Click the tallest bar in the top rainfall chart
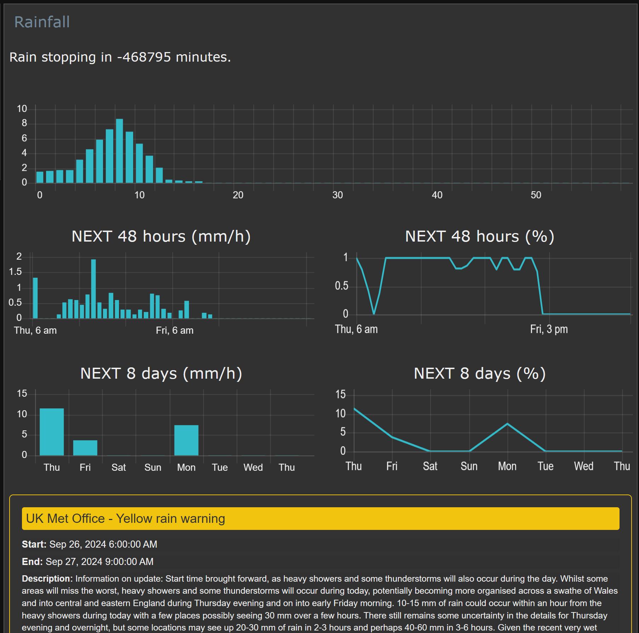The image size is (639, 633). (x=119, y=151)
